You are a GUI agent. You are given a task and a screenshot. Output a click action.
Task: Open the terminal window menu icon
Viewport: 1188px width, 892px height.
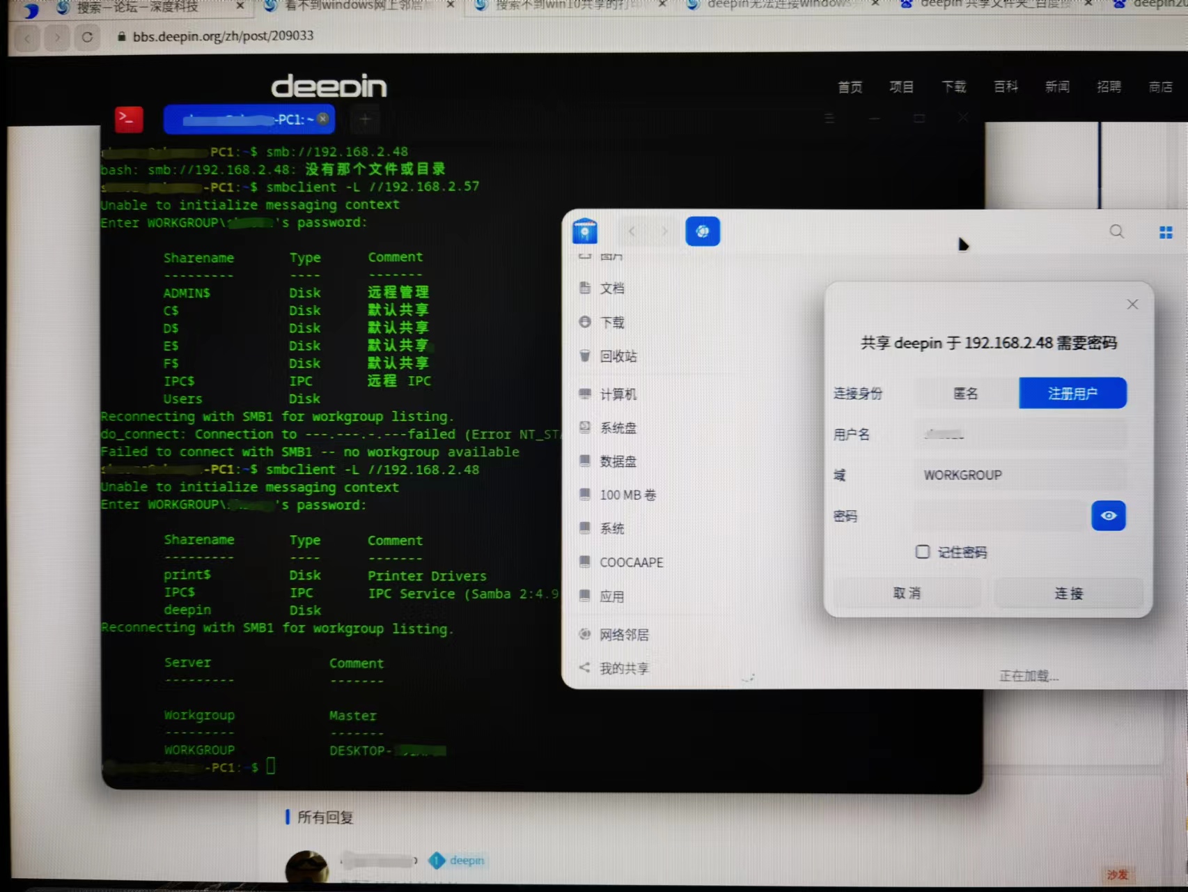pos(829,118)
